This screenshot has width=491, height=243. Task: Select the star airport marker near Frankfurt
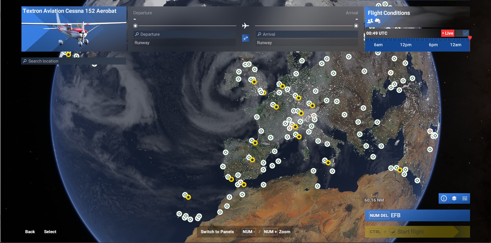298,98
